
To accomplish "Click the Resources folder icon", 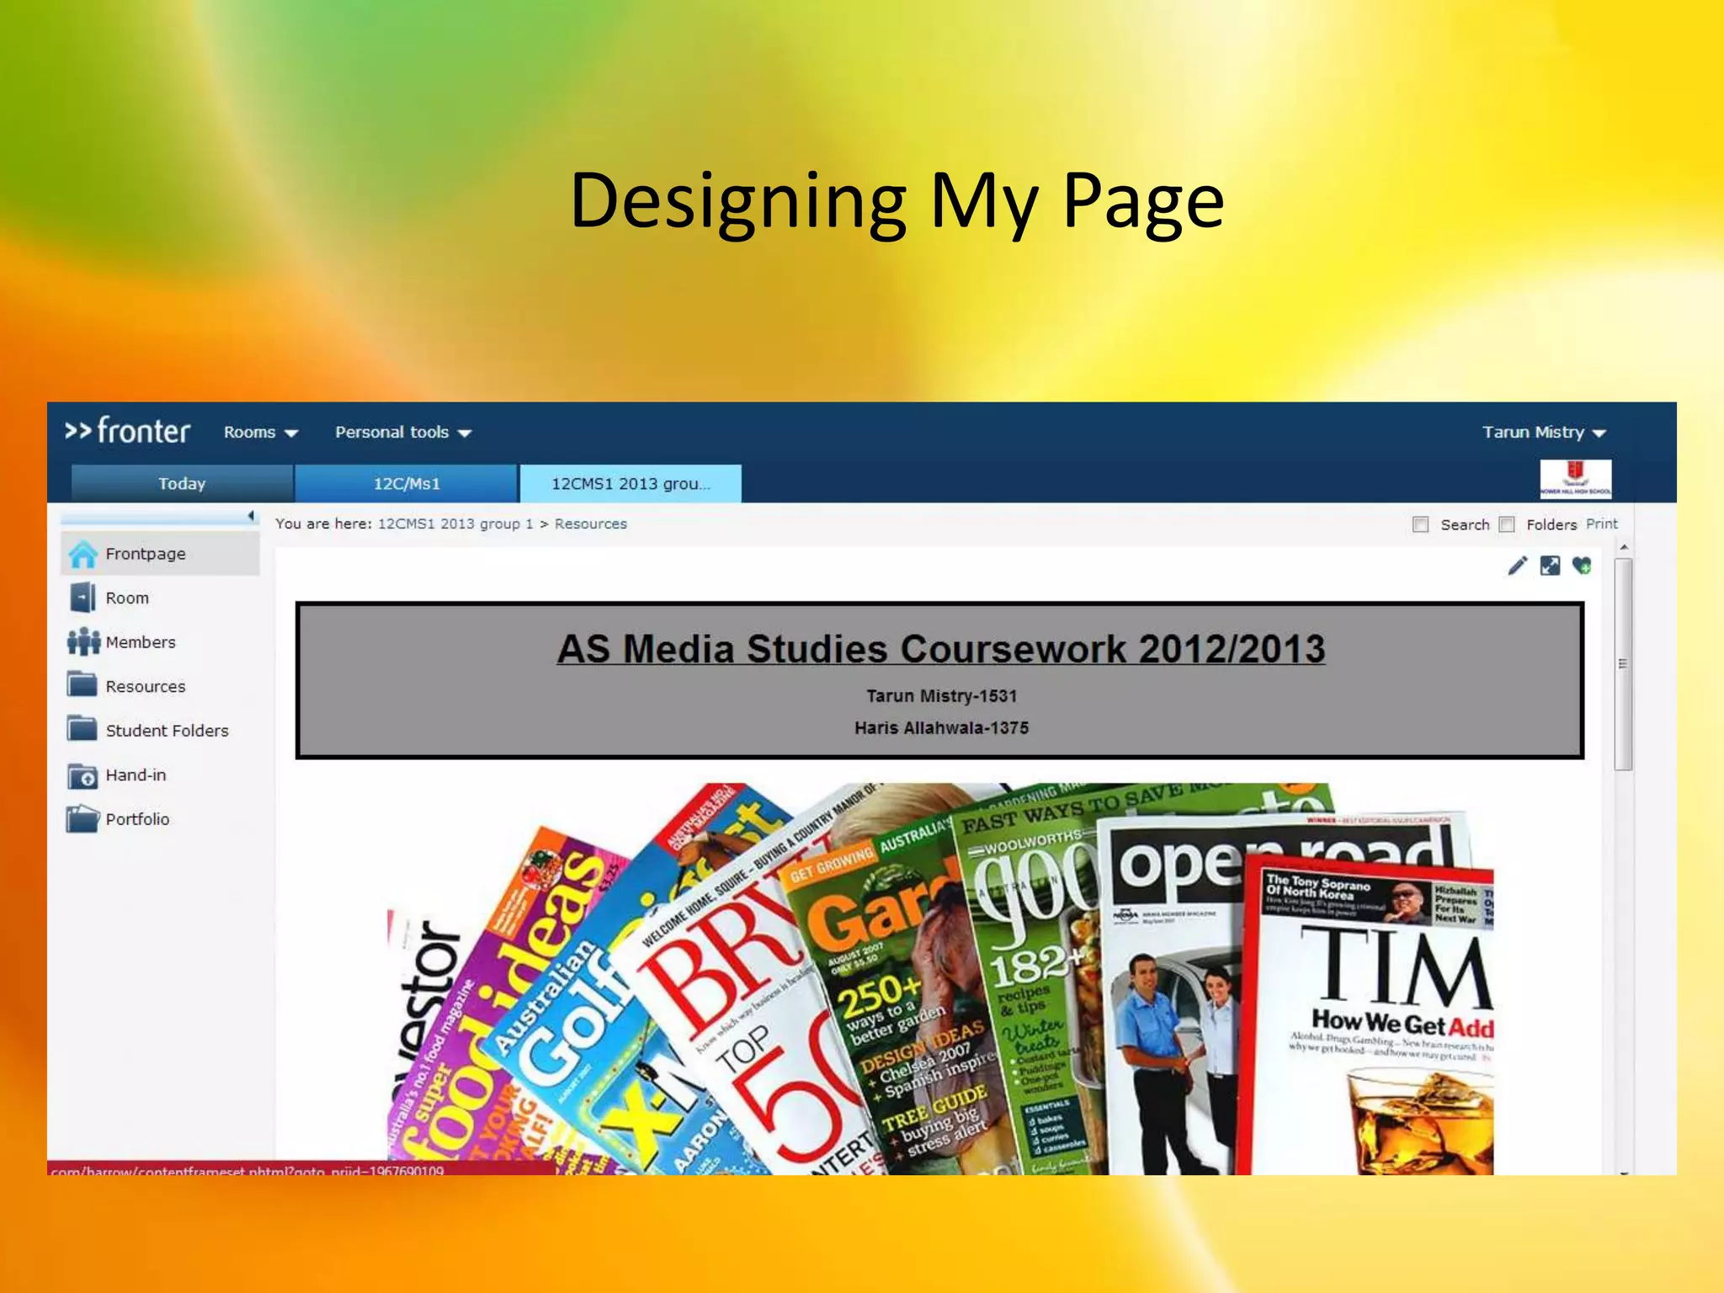I will tap(82, 684).
